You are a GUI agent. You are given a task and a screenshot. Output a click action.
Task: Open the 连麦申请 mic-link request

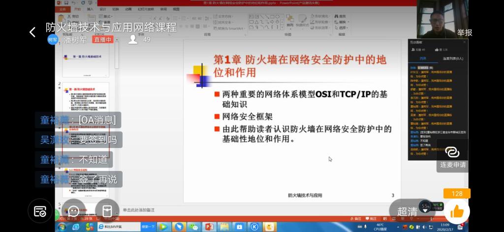click(x=452, y=155)
